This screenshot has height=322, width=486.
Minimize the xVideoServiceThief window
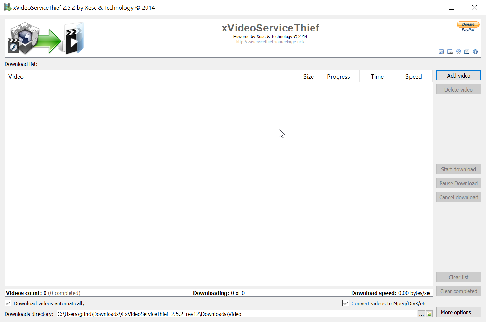click(x=429, y=7)
